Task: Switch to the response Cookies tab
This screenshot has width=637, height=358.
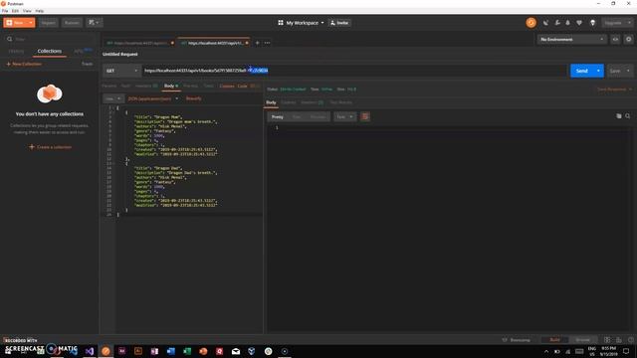Action: click(289, 102)
